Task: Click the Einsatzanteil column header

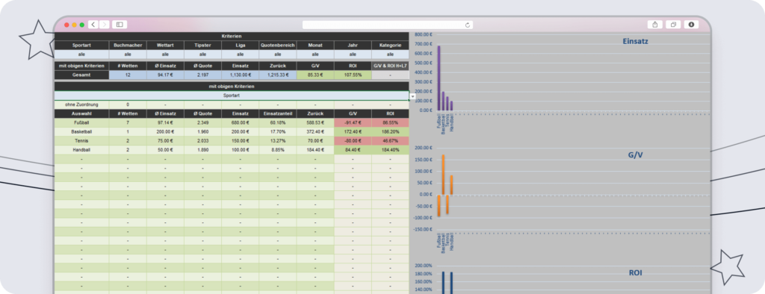Action: [x=278, y=113]
